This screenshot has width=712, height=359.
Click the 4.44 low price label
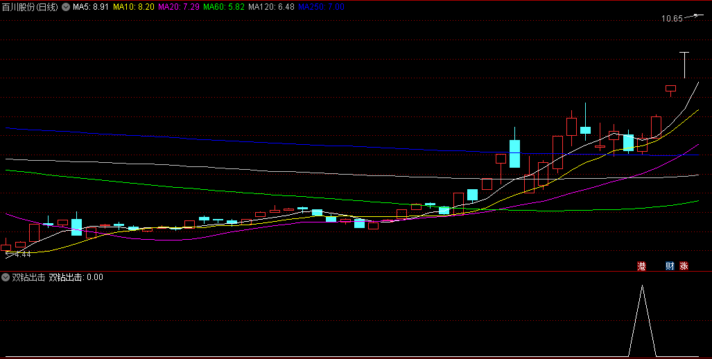point(23,254)
